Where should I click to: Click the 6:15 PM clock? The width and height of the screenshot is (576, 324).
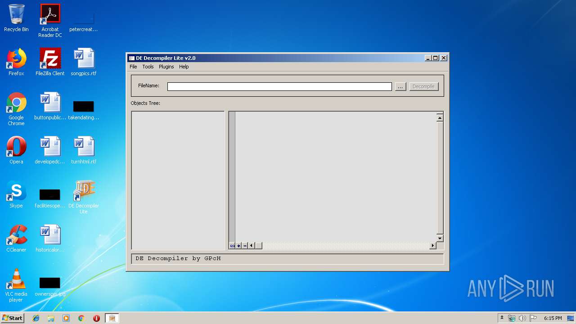tap(553, 318)
